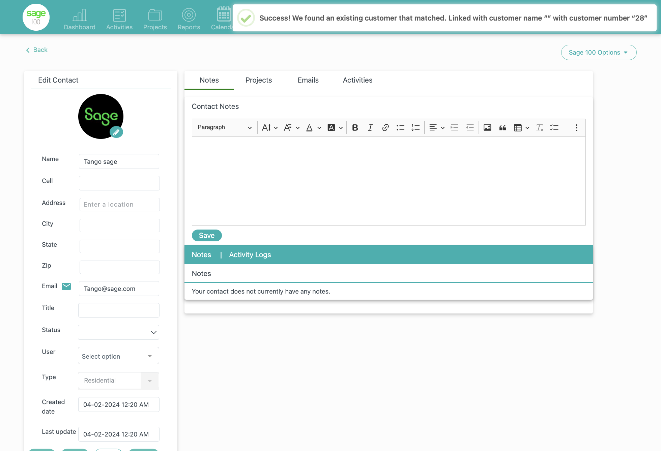Screen dimensions: 661x451
Task: Open the Reports nav icon
Action: [189, 19]
